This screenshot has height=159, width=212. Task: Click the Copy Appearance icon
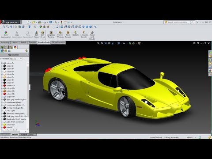[x=17, y=34]
